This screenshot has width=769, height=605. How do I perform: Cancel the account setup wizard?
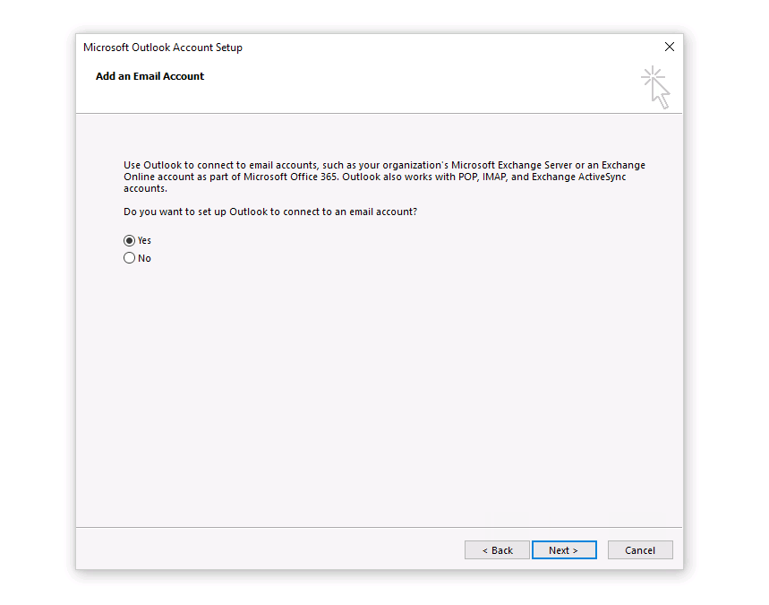pos(639,550)
